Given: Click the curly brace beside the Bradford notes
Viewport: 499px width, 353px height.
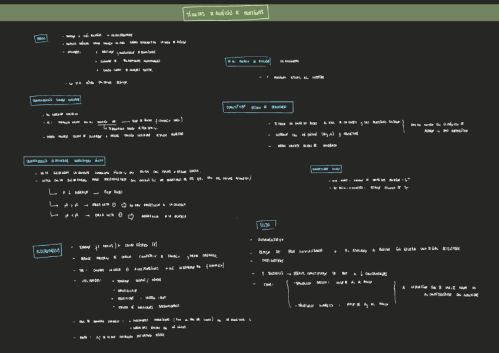Looking at the screenshot, I should (x=404, y=126).
